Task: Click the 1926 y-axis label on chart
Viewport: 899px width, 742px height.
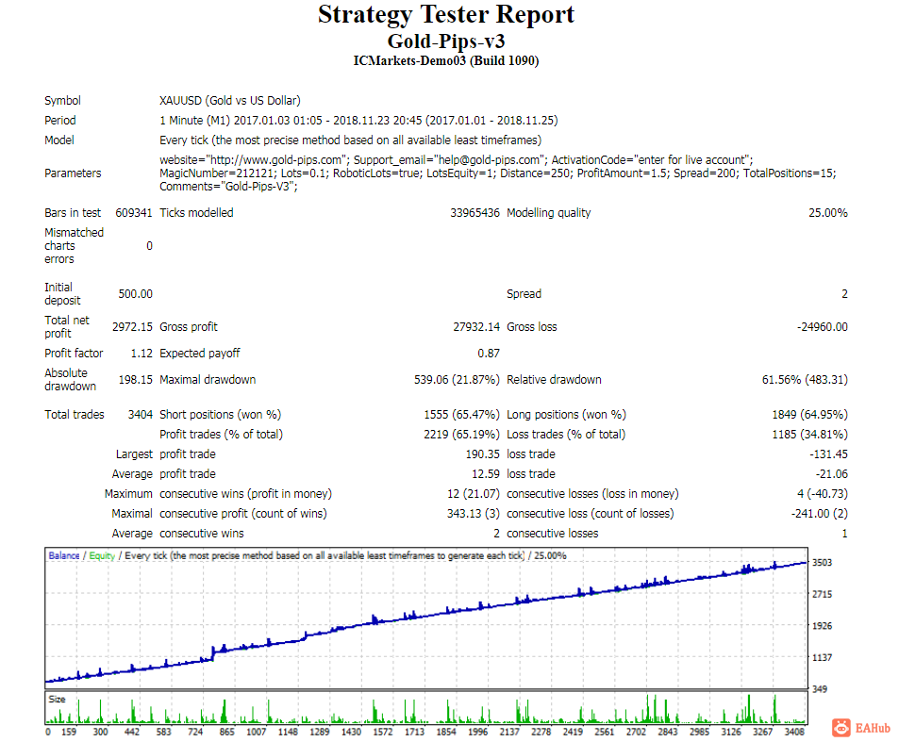Action: point(823,626)
